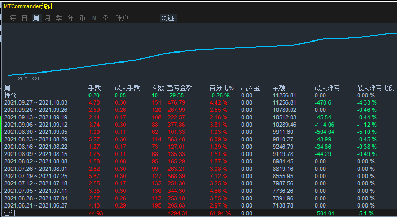
Task: Switch to the 币 currency tab
Action: click(82, 18)
